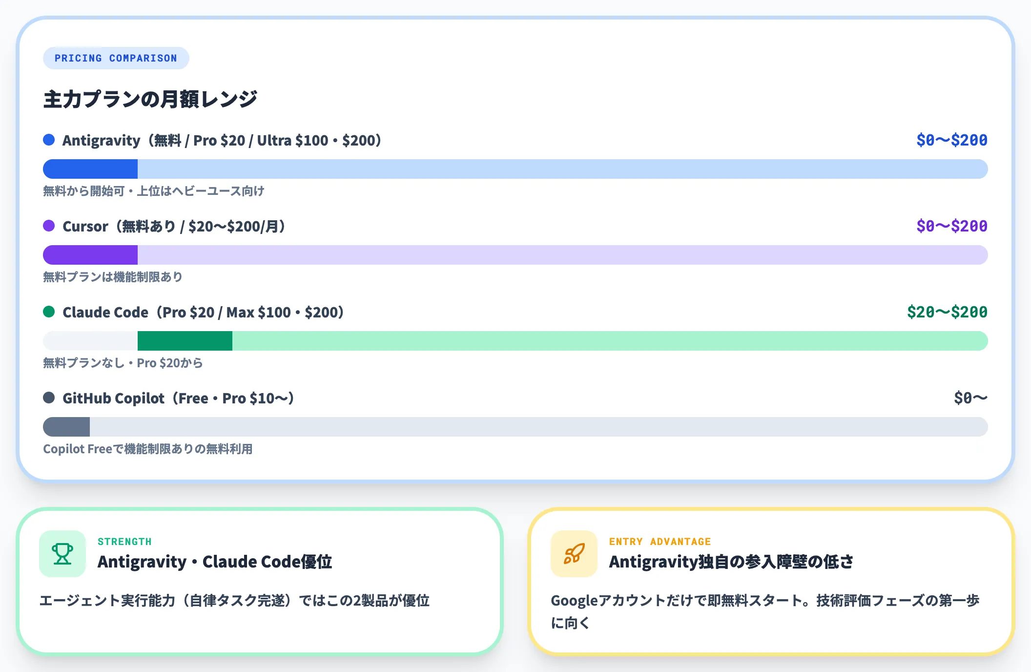1031x672 pixels.
Task: Click the STRENGTH label
Action: [124, 542]
